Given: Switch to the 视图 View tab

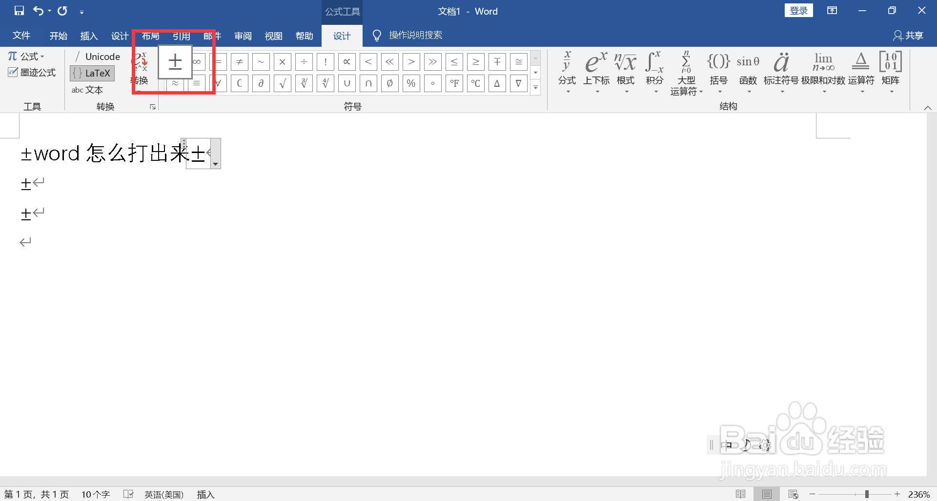Looking at the screenshot, I should coord(274,36).
